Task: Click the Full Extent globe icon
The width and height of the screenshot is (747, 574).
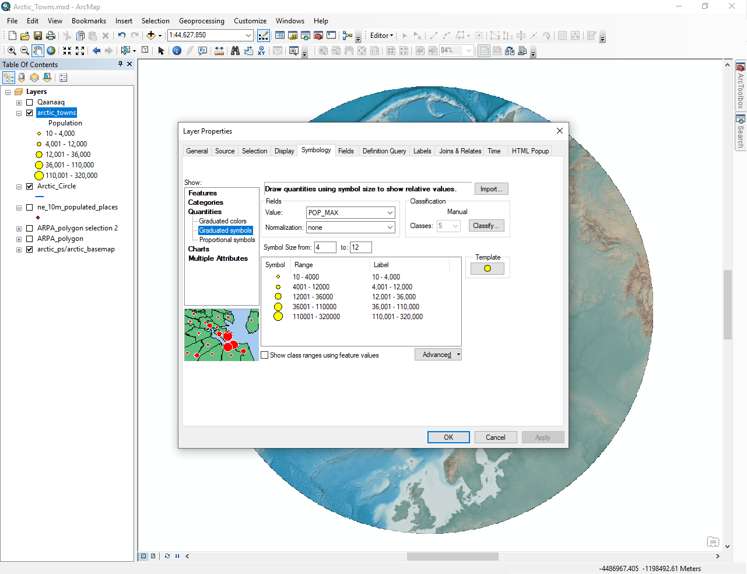Action: coord(51,51)
